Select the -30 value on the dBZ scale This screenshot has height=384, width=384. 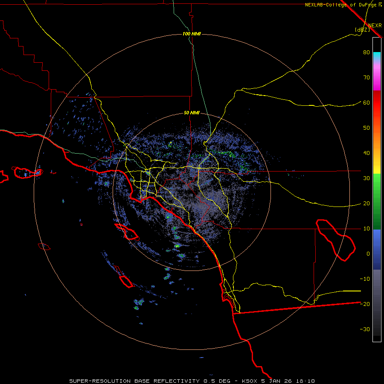(x=365, y=329)
